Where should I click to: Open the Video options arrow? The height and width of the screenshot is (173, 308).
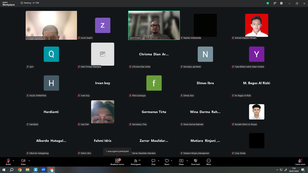tap(29, 161)
